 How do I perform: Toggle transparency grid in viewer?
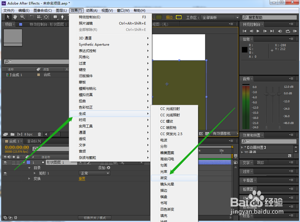coord(207,134)
